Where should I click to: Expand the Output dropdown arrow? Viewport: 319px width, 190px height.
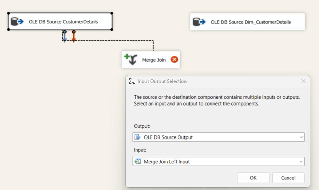point(301,137)
